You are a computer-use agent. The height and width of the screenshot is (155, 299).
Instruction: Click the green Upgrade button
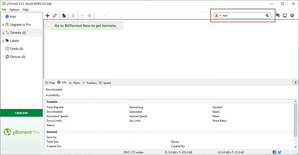[x=21, y=113]
